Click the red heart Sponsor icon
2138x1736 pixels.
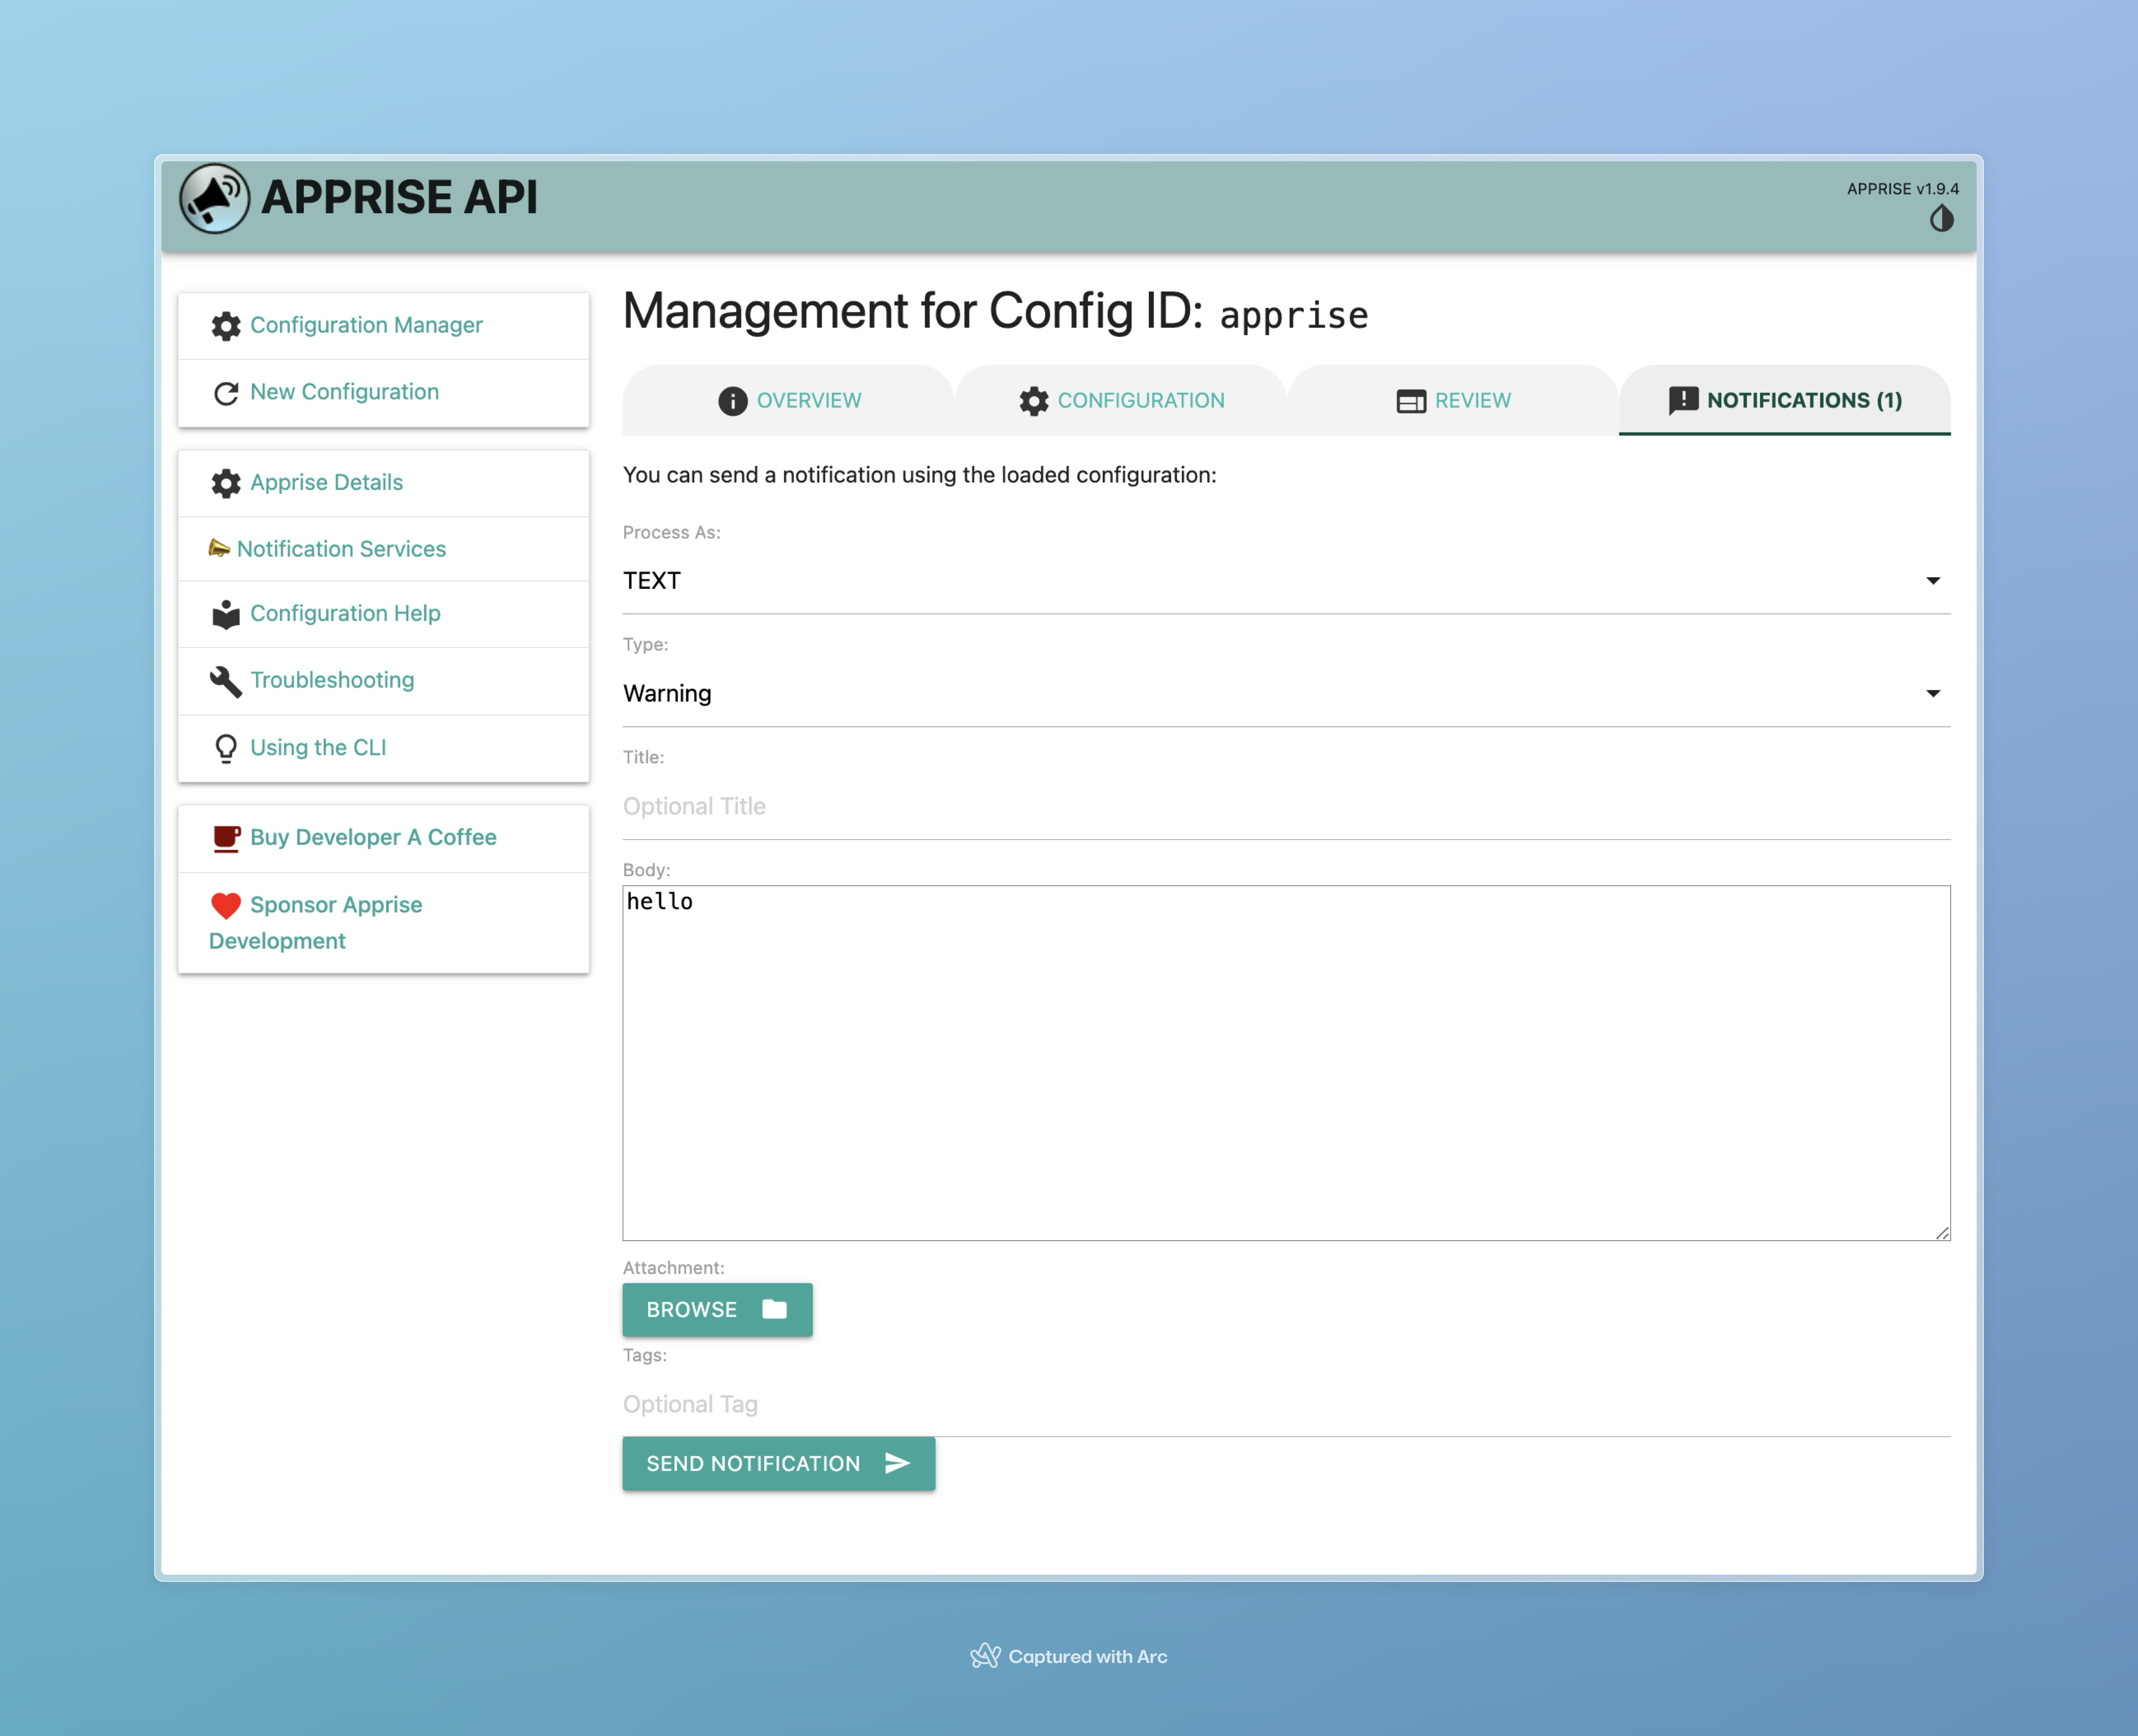pos(226,905)
